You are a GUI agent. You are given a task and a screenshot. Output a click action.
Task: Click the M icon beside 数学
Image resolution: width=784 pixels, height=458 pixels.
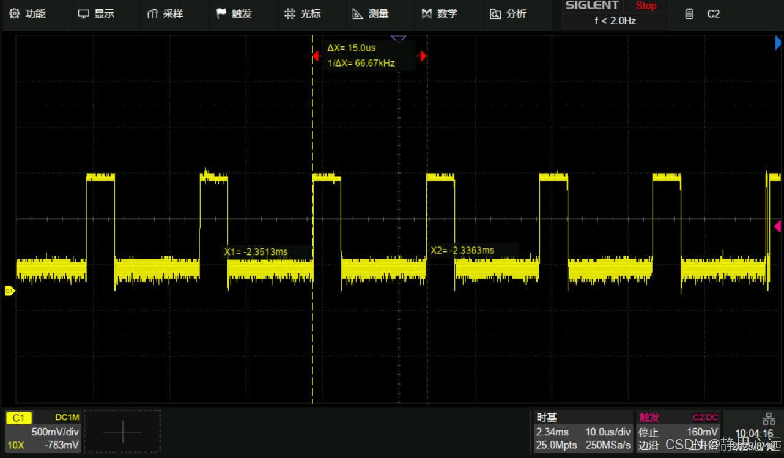[427, 13]
